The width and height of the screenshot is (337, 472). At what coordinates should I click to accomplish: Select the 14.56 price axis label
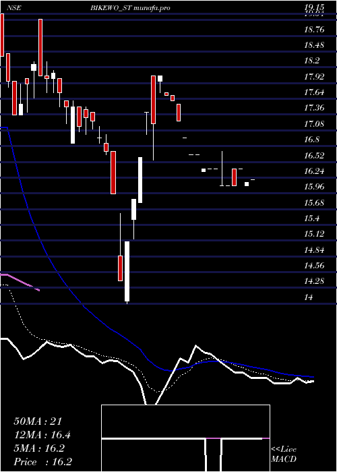(x=314, y=266)
